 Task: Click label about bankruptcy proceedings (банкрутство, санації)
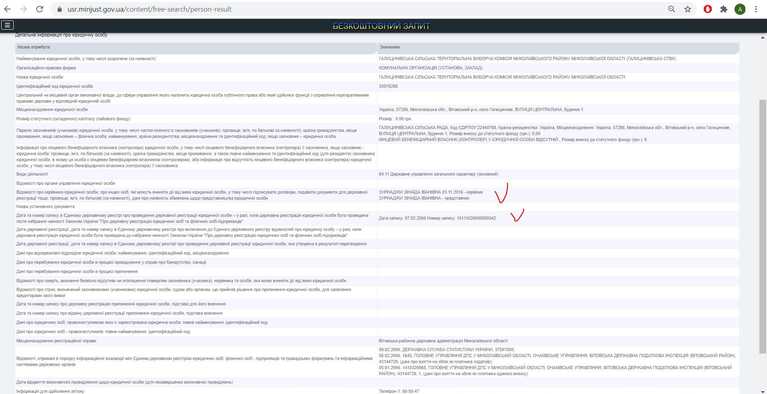[x=111, y=262]
